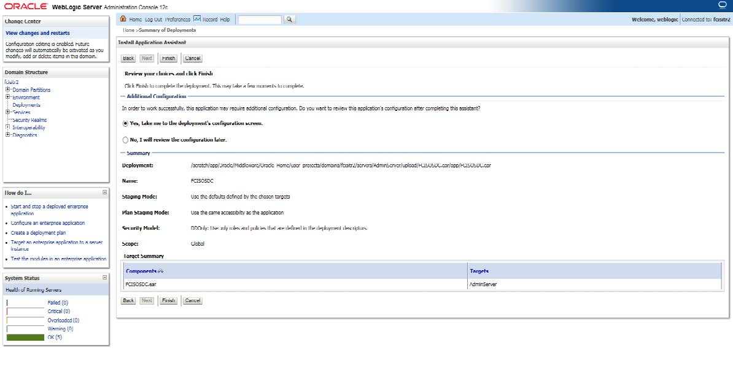Image resolution: width=733 pixels, height=383 pixels.
Task: Click the top Cancel button
Action: click(193, 58)
